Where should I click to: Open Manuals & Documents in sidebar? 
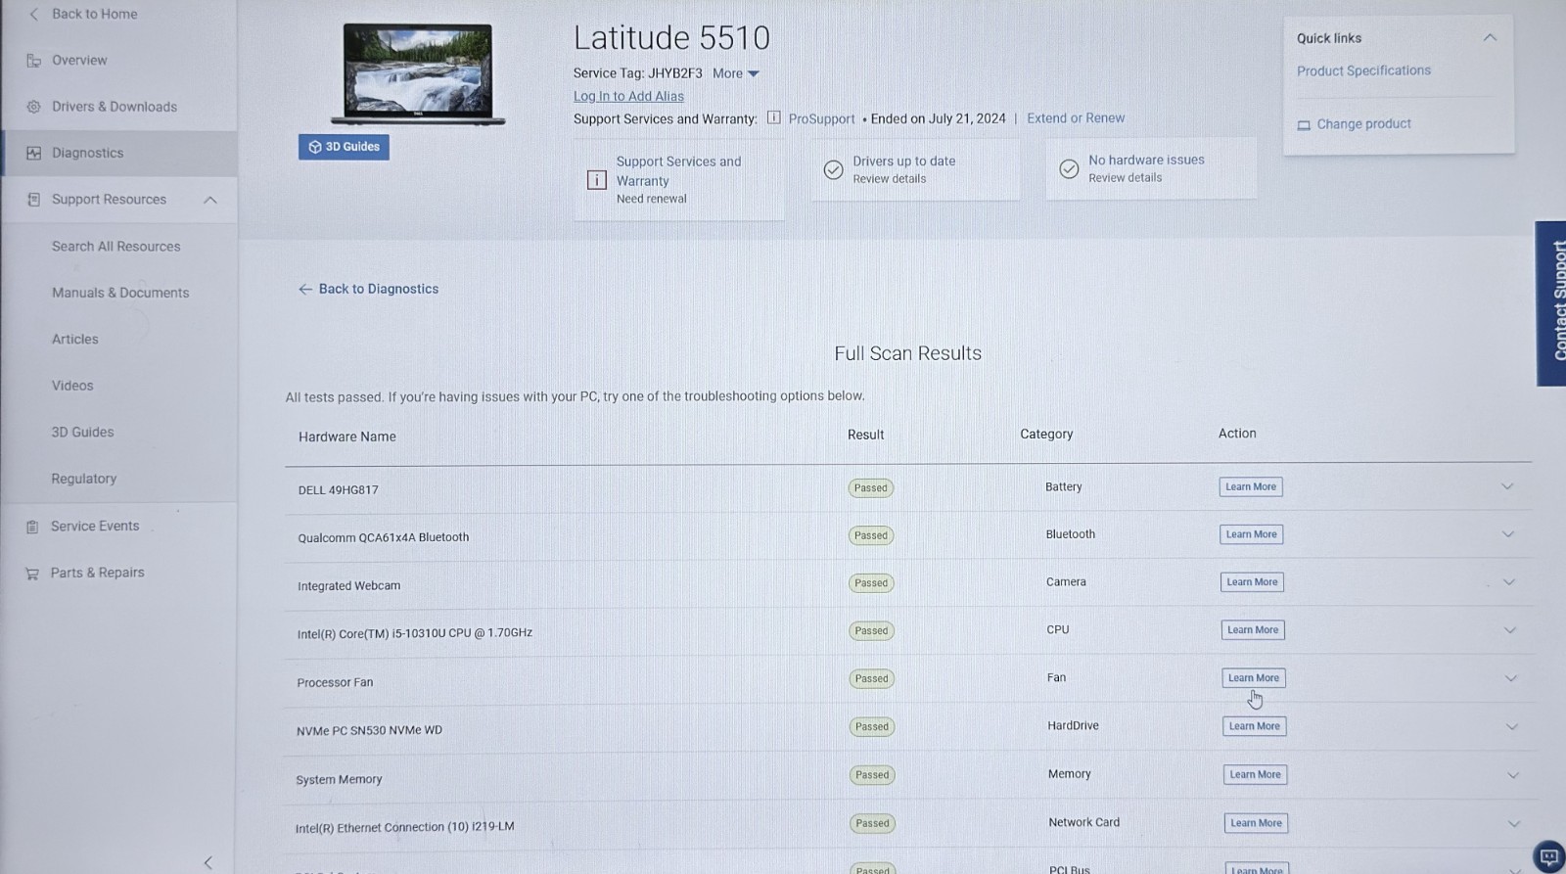(x=120, y=293)
